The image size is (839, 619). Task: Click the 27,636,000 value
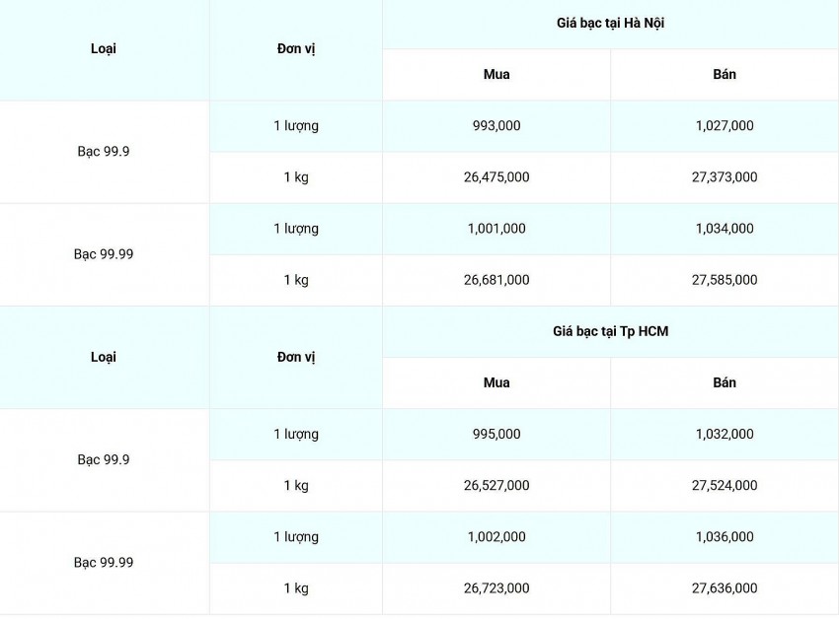click(725, 588)
